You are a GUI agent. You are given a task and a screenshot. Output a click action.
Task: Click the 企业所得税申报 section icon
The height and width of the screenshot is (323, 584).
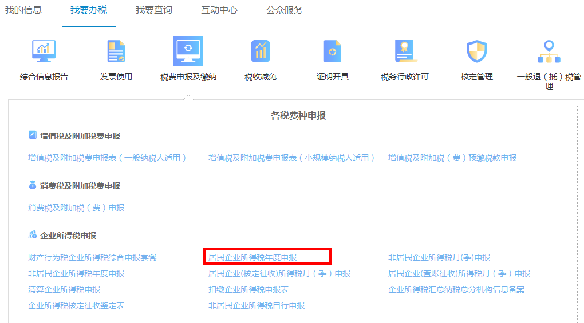click(33, 234)
